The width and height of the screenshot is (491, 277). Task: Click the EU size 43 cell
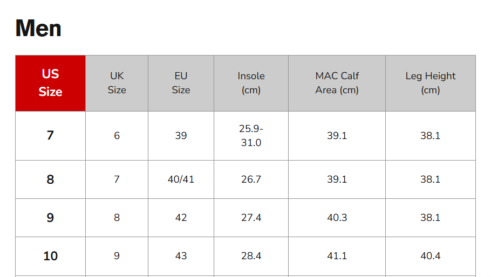[181, 256]
